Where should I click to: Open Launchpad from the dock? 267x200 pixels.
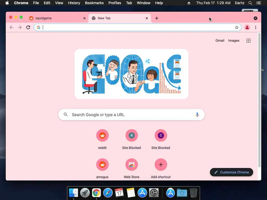pos(85,193)
